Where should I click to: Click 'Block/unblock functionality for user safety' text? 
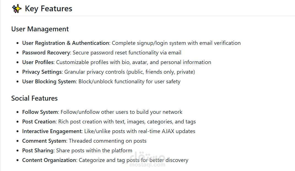129,82
